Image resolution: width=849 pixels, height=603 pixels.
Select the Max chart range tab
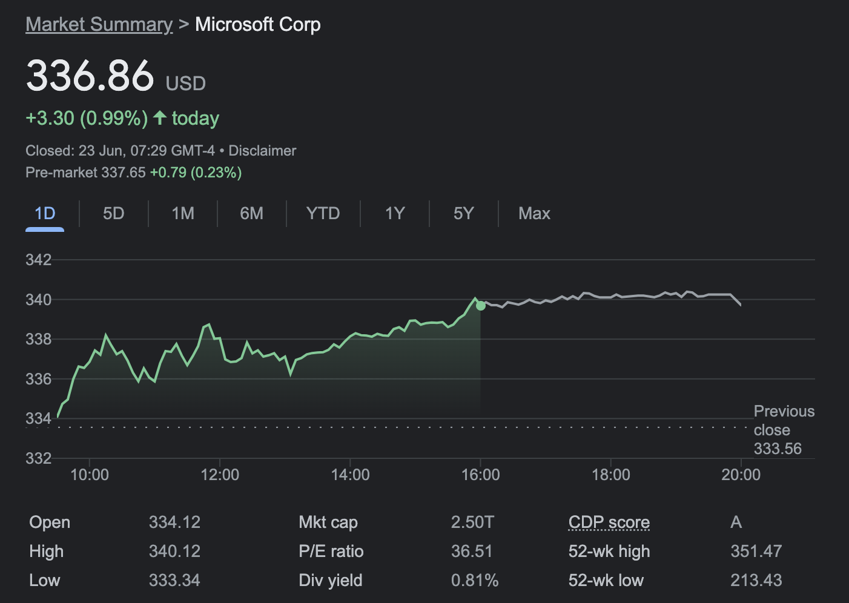pos(534,214)
